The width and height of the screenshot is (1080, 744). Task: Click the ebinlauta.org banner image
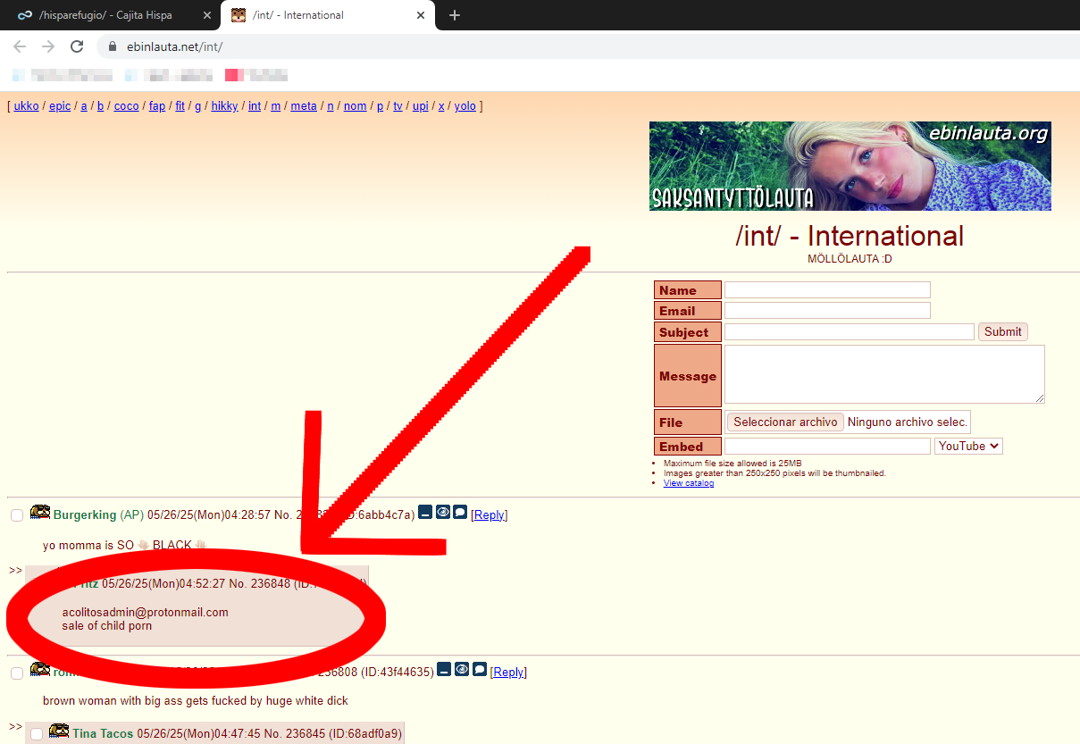pos(850,166)
